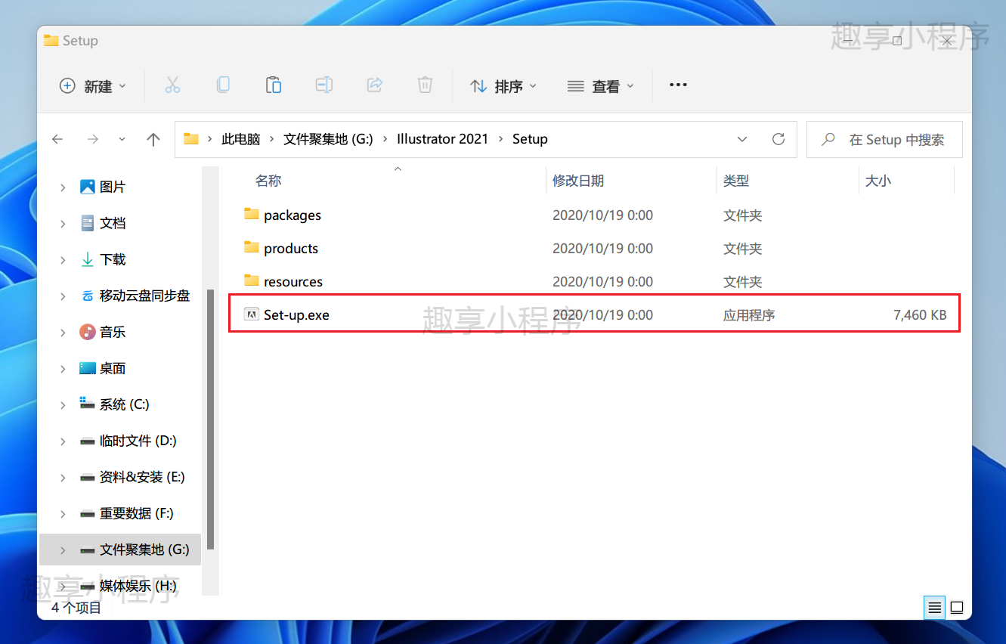Viewport: 1006px width, 644px height.
Task: Click the Delete trash can icon
Action: [426, 85]
